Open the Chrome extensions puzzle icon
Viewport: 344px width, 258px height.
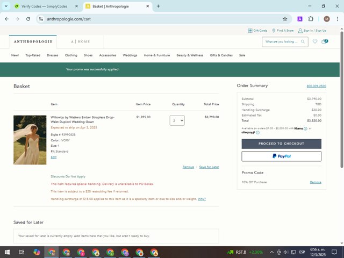(x=311, y=19)
